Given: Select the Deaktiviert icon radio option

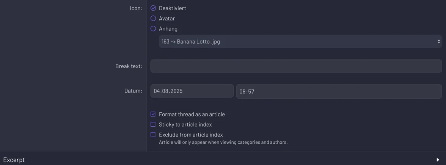Looking at the screenshot, I should (153, 8).
